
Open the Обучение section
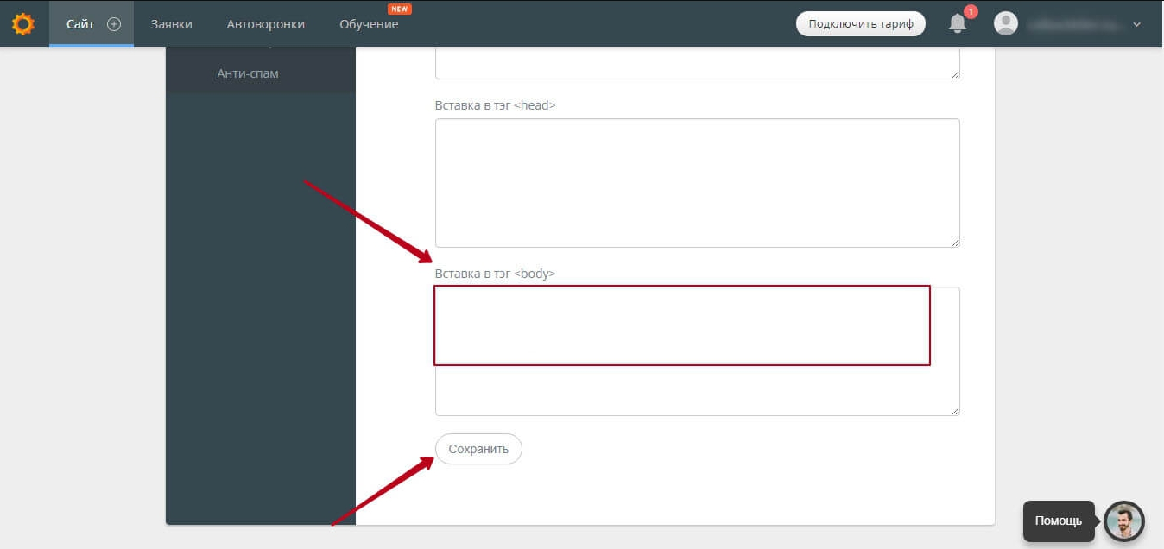(x=369, y=24)
